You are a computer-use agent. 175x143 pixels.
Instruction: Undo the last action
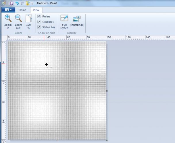[x=17, y=3]
